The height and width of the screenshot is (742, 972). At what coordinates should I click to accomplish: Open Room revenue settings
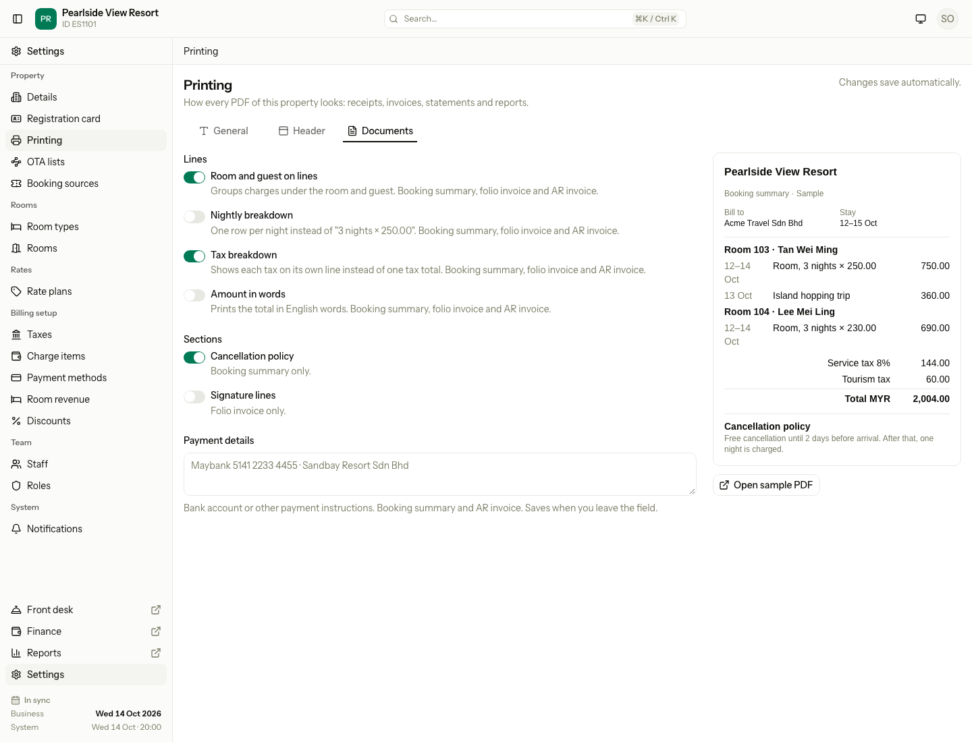click(x=86, y=399)
